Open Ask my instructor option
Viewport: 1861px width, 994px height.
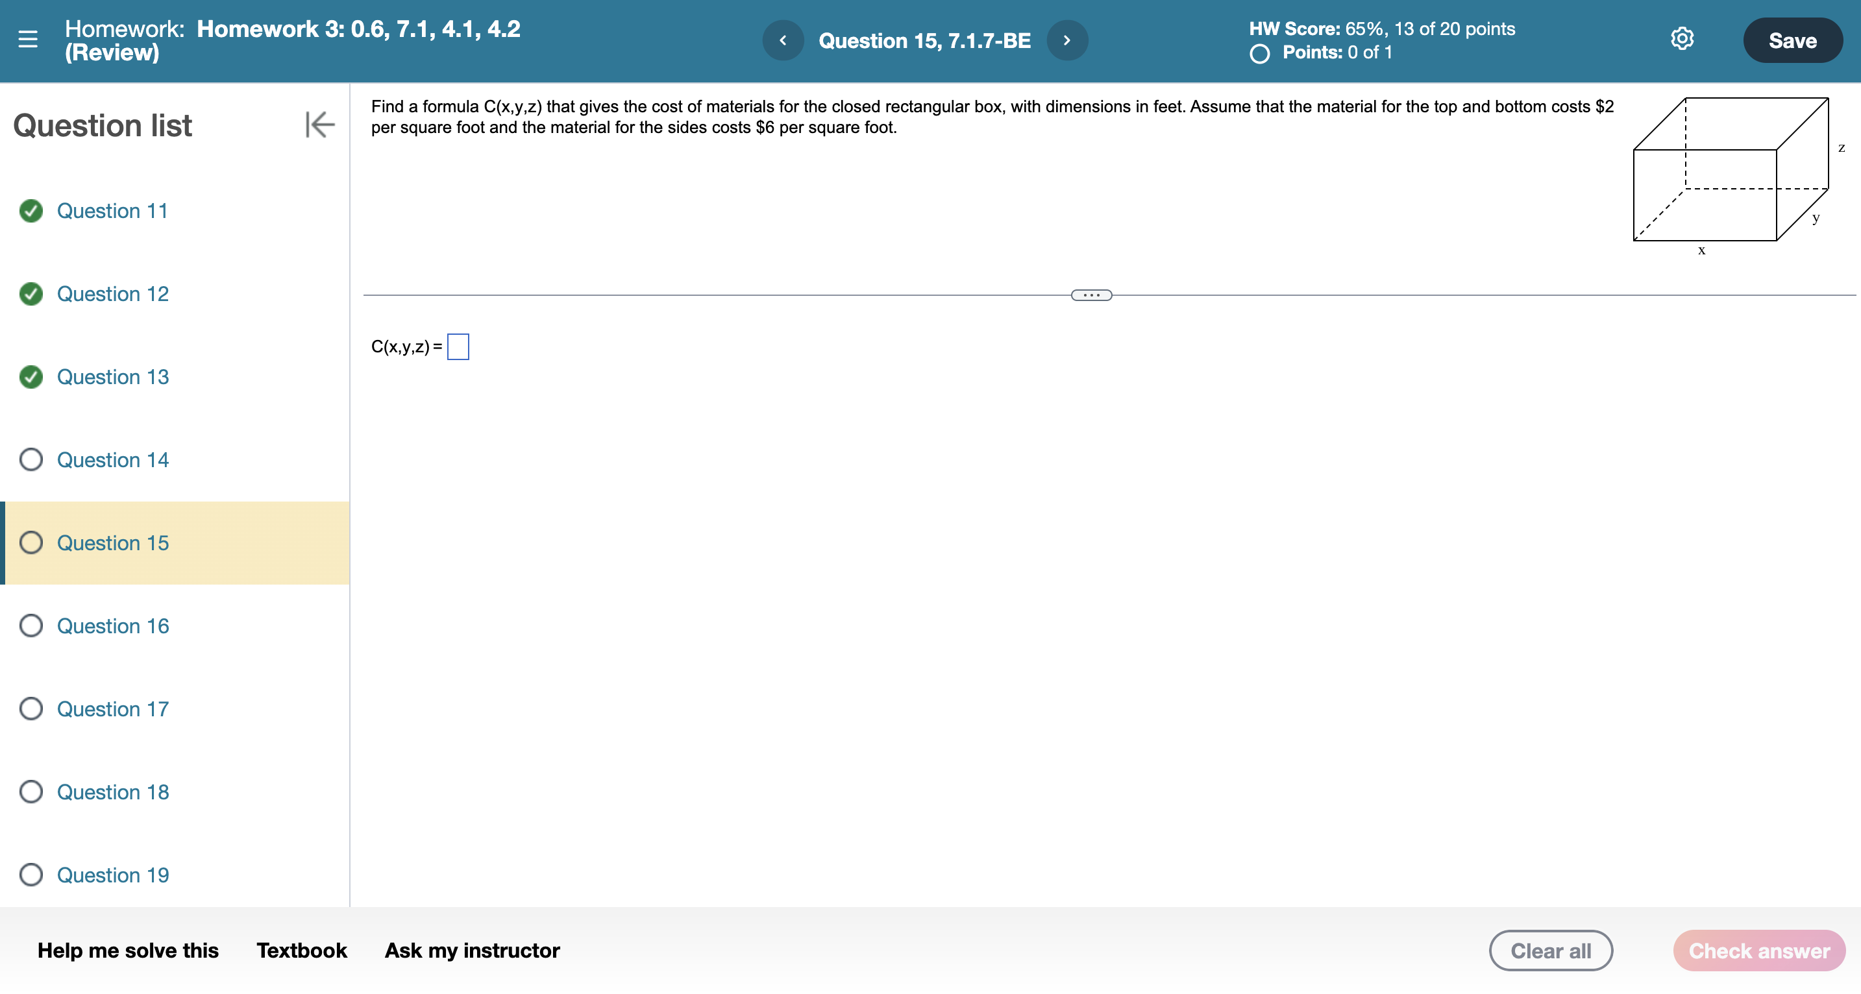tap(472, 951)
